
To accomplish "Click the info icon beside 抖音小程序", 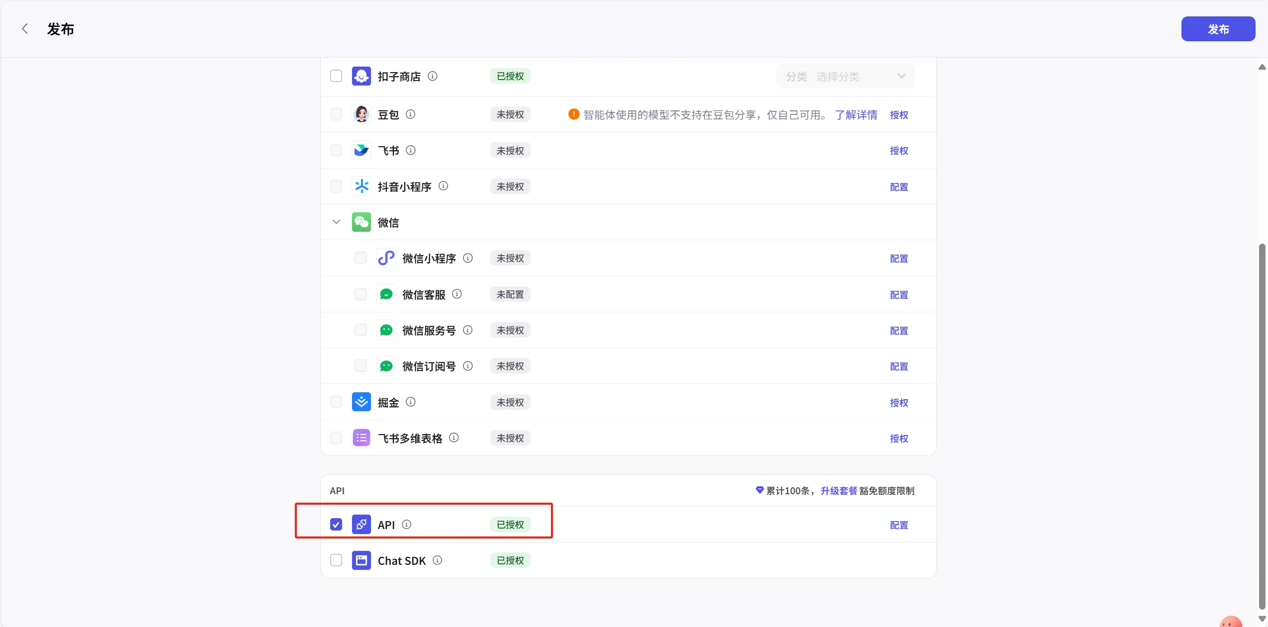I will point(443,186).
